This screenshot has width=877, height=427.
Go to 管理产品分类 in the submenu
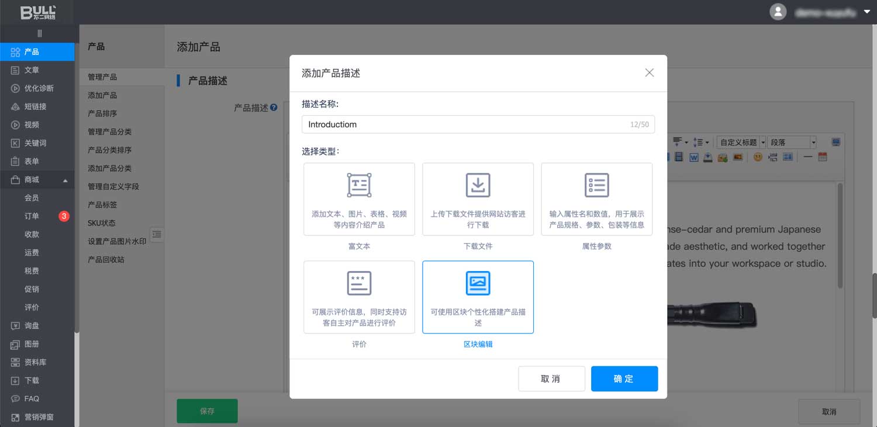point(109,132)
